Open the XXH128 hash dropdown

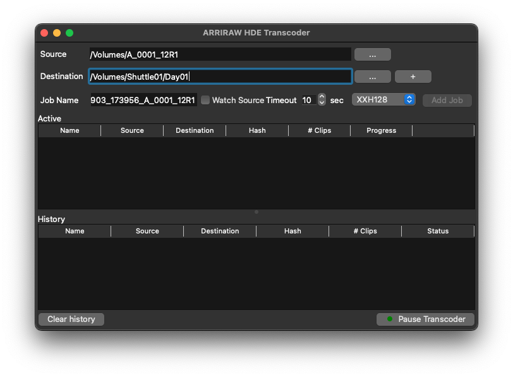[x=383, y=100]
